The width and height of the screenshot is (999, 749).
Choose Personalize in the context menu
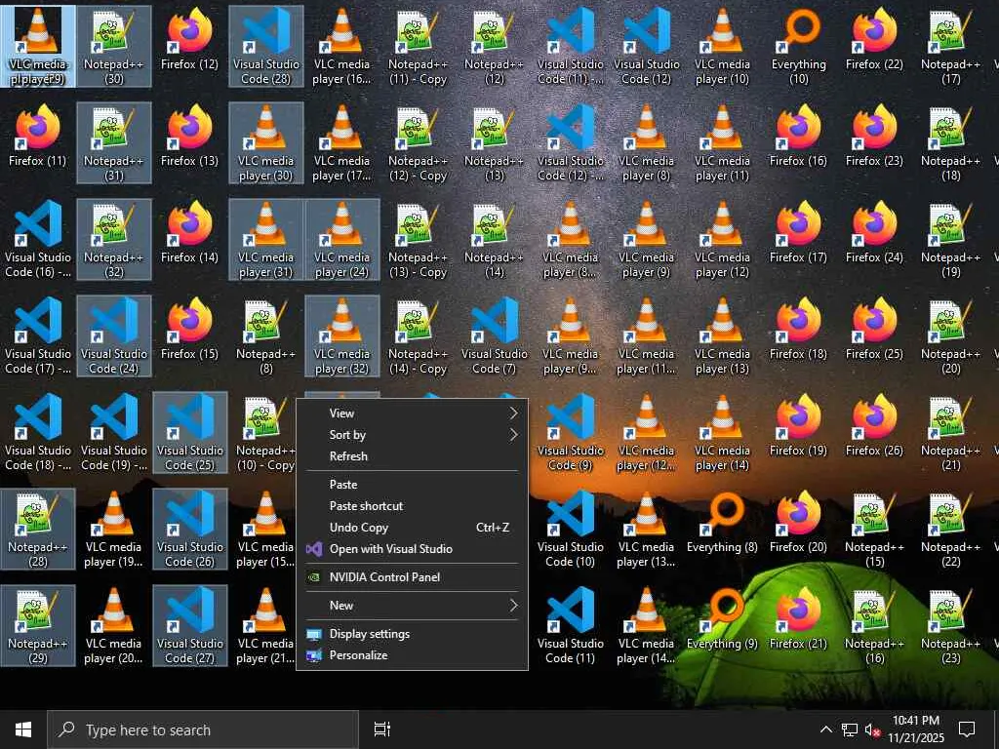click(413, 655)
